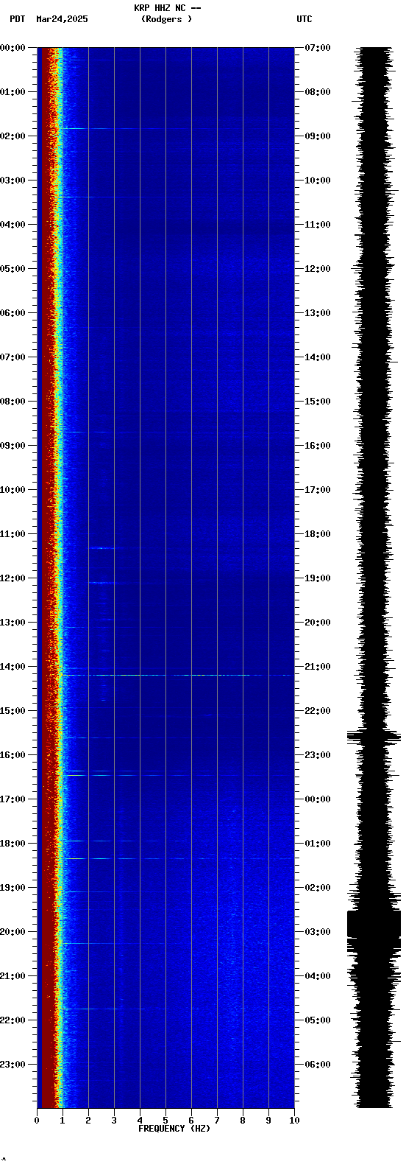Click the 11:00 PDT time label

click(13, 534)
